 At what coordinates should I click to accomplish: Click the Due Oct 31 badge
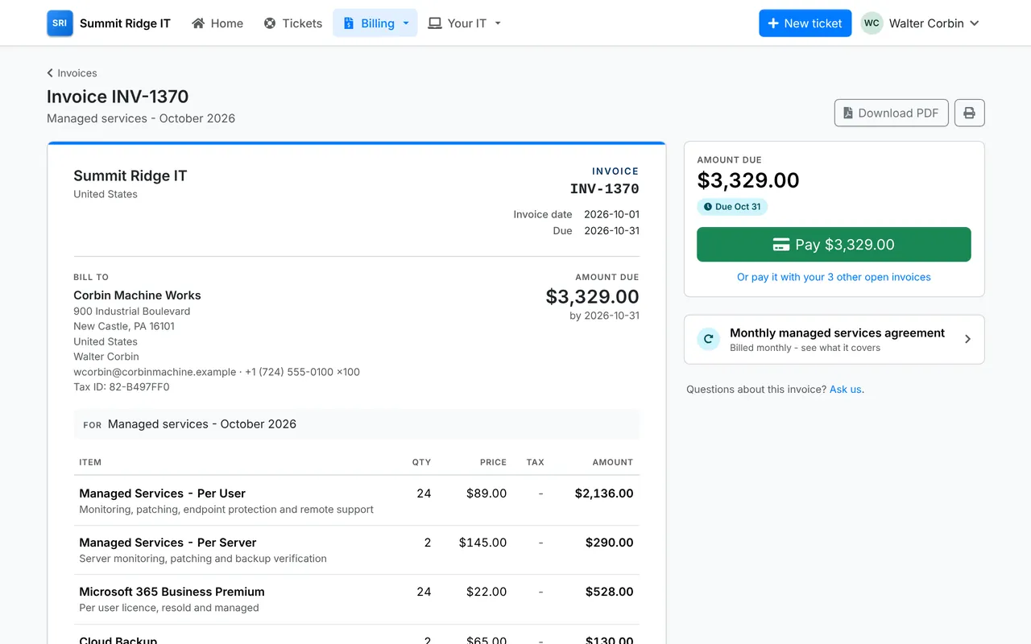coord(732,207)
